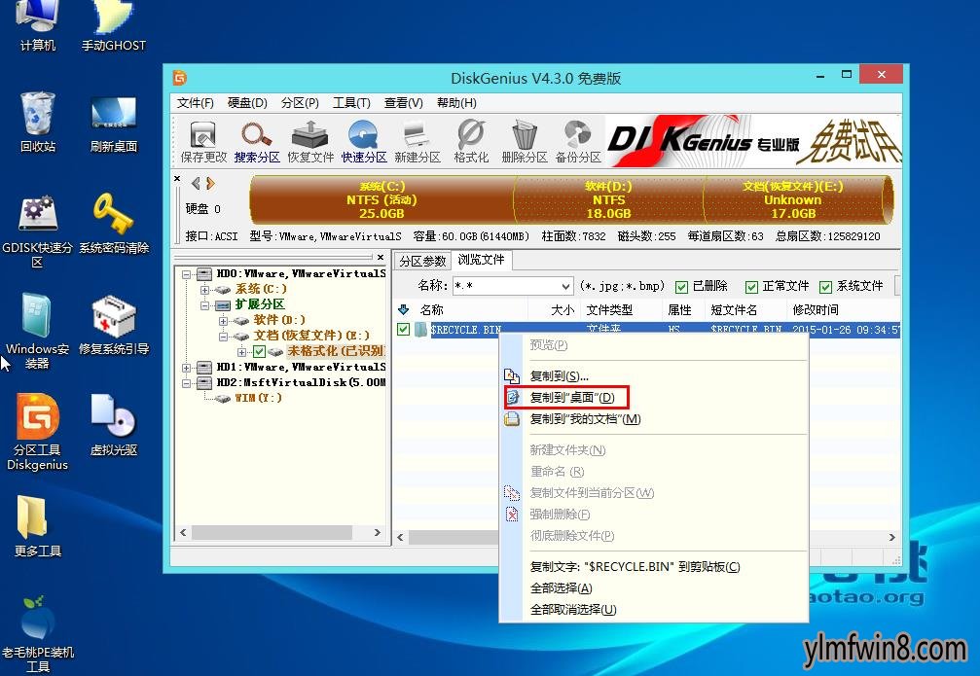This screenshot has width=980, height=676.
Task: Close the disk tree panel
Action: (380, 257)
